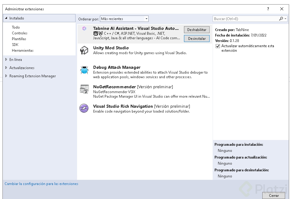The height and width of the screenshot is (199, 290).
Task: Click the 'Versión: 0.1.28' text
Action: coord(227,41)
